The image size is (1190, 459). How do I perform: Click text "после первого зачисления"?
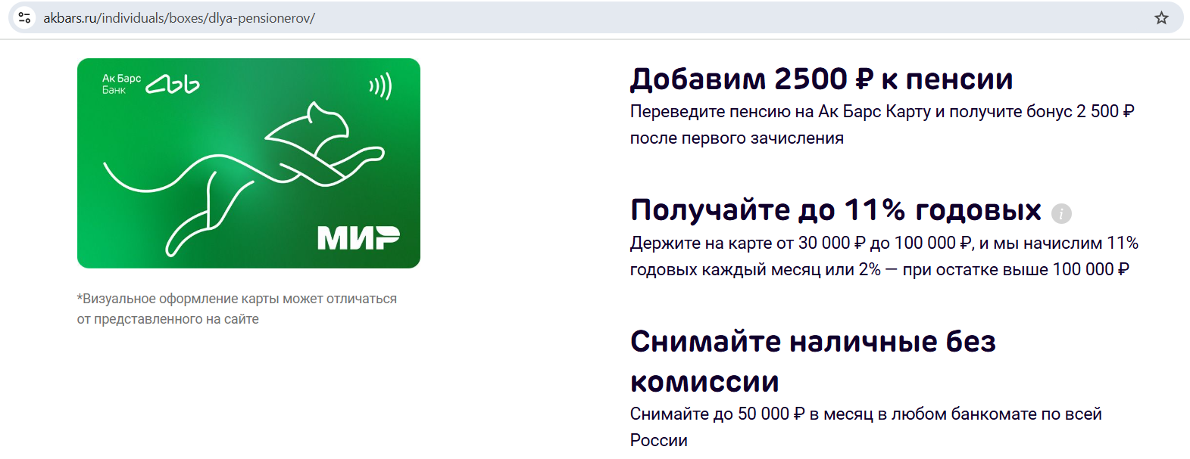(737, 138)
